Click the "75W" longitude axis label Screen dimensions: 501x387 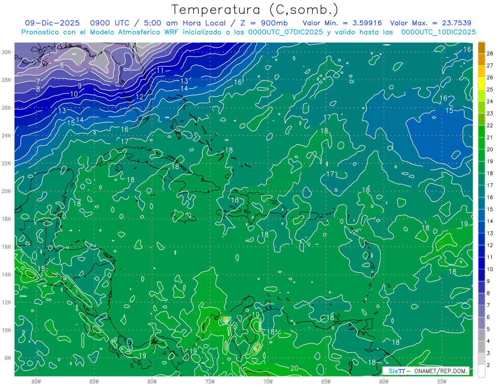pyautogui.click(x=210, y=382)
